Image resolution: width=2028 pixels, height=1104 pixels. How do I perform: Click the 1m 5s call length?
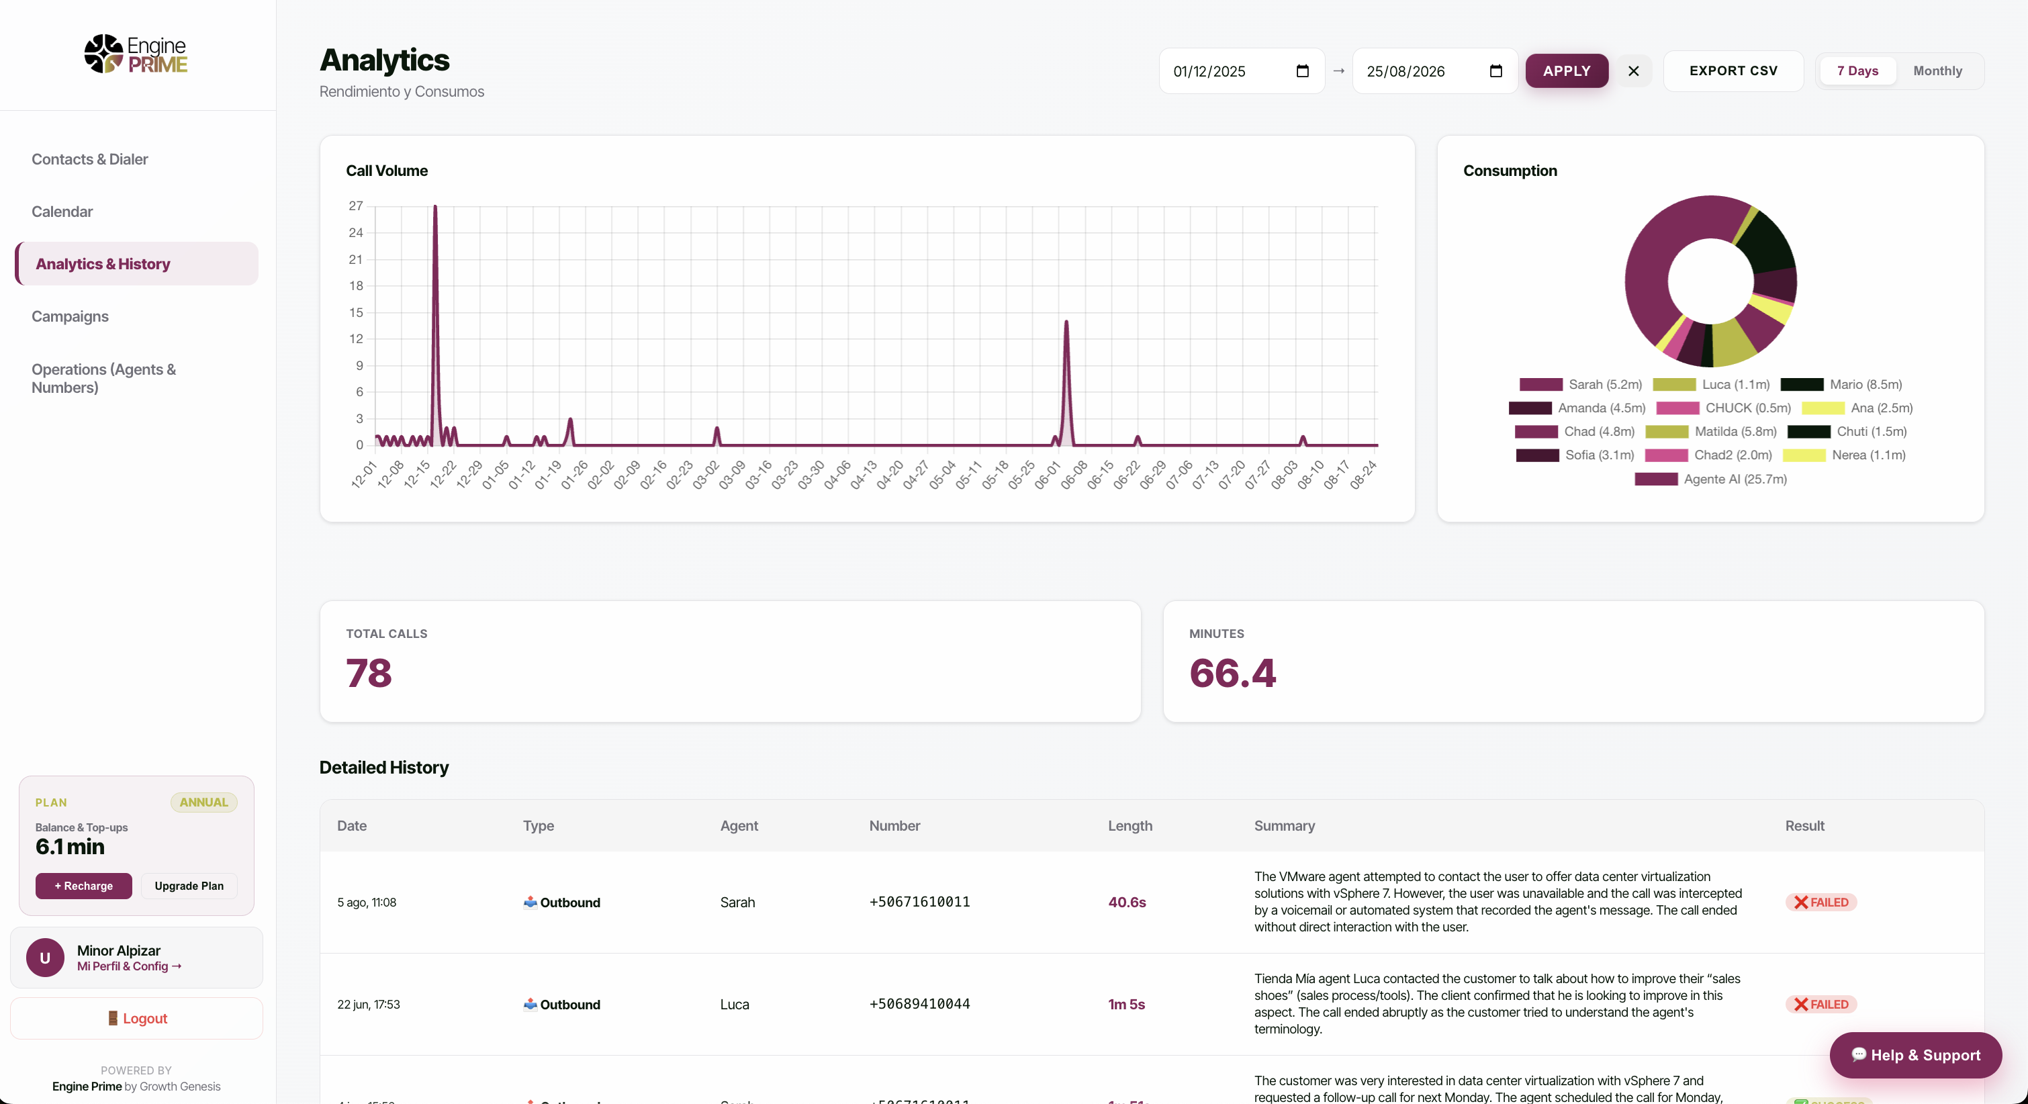[1127, 1004]
